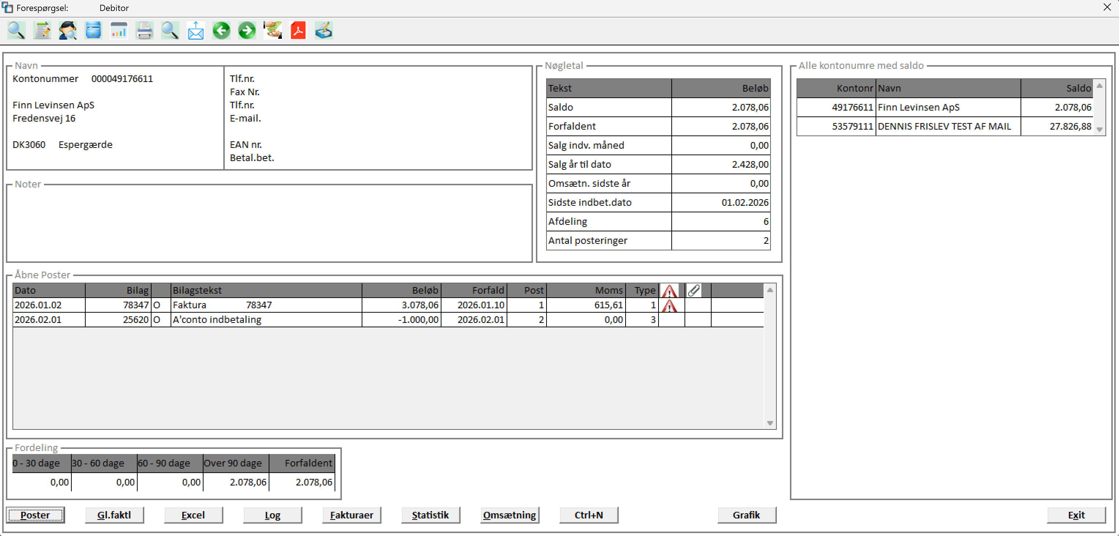Click Salg år til dato value 2.428,00

pos(750,164)
